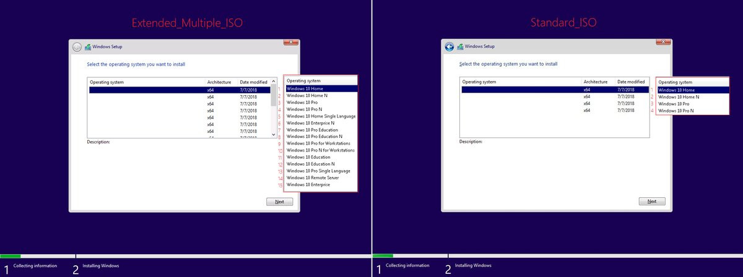Click Collecting information step in Standard_ISO screen
The height and width of the screenshot is (277, 743).
407,265
